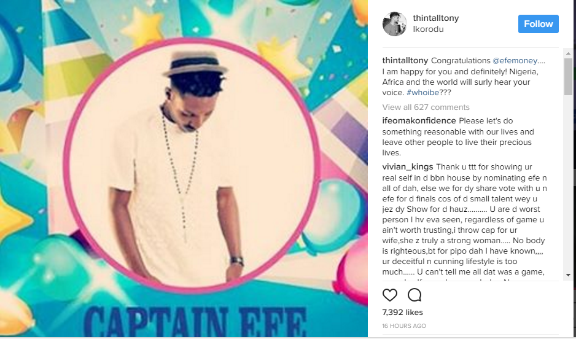This screenshot has width=576, height=339.
Task: Open ifeomakonfidence commenter profile
Action: 419,120
